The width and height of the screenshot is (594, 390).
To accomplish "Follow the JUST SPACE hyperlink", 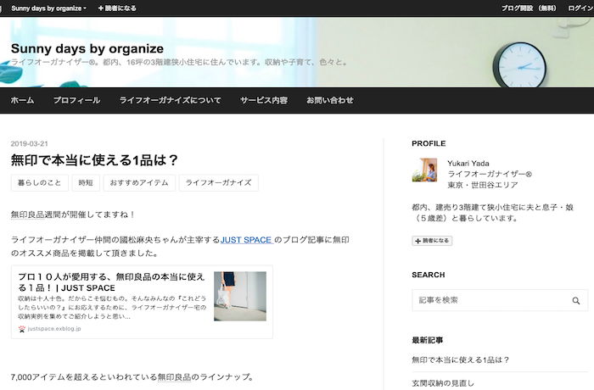I will pos(246,240).
